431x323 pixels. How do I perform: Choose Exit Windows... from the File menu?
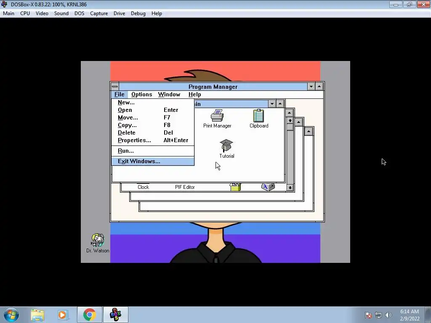pyautogui.click(x=153, y=161)
